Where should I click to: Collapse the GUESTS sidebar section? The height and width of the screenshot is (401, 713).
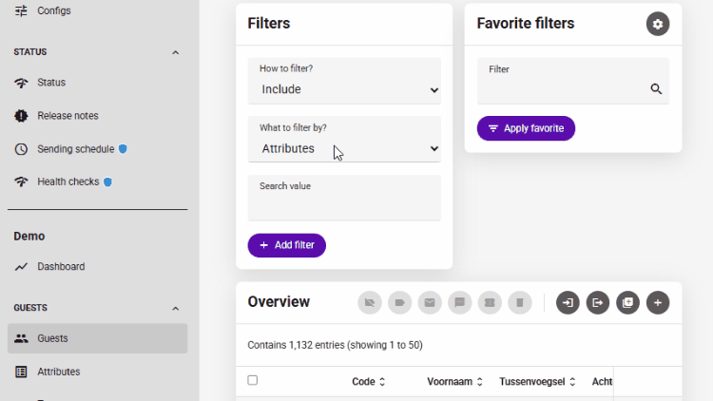pos(175,308)
